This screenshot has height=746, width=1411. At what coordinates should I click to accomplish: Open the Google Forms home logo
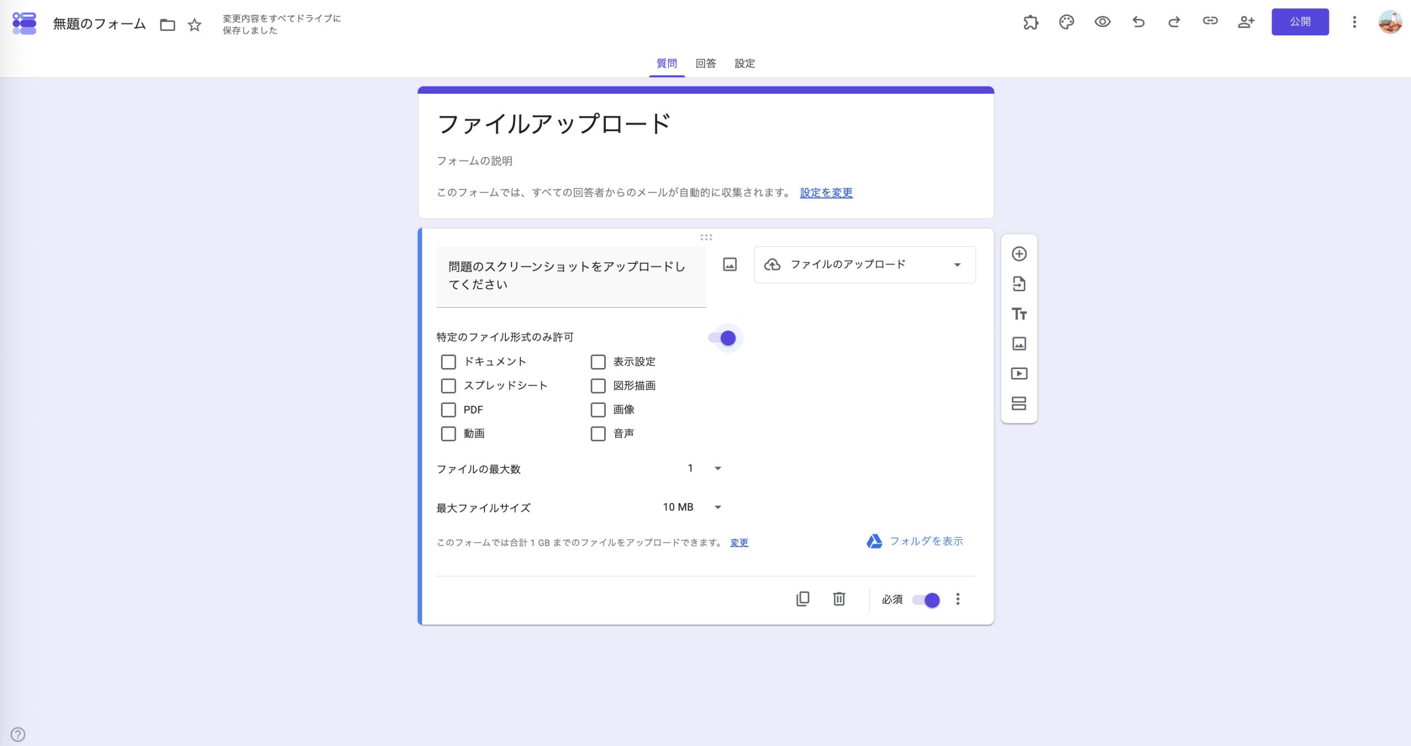coord(24,23)
